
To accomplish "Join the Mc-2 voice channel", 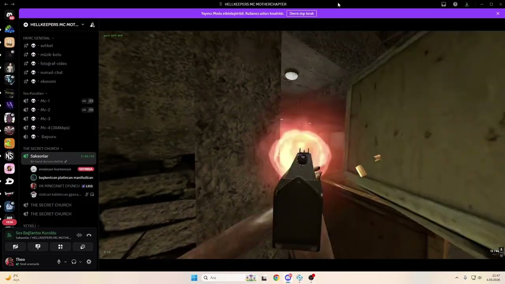I will [58, 110].
